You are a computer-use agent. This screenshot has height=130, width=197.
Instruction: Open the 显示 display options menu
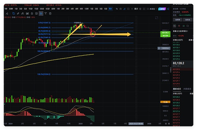click(136, 9)
